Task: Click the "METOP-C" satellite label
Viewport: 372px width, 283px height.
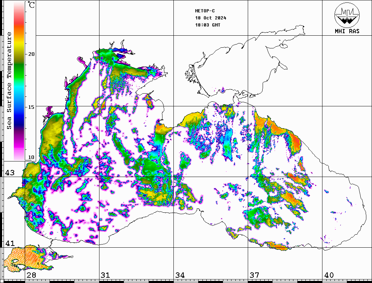Action: pyautogui.click(x=205, y=11)
